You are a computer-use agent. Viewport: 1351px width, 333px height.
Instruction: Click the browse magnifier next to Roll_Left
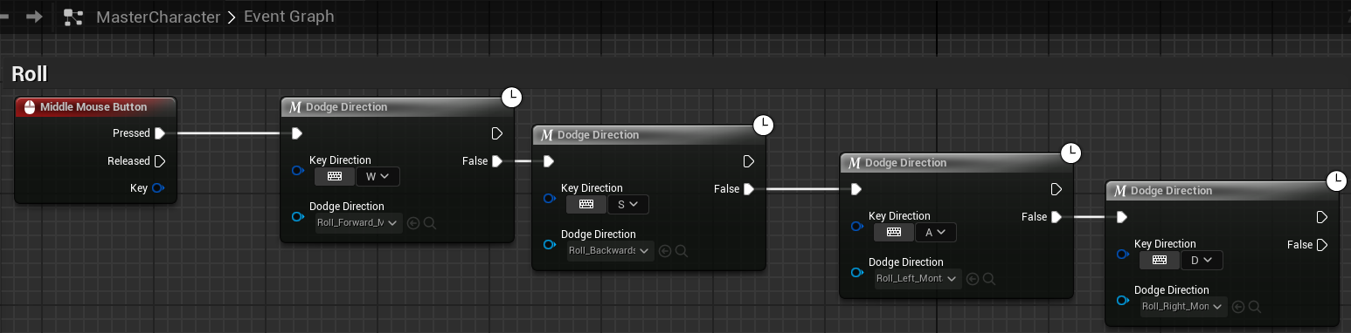(x=989, y=279)
